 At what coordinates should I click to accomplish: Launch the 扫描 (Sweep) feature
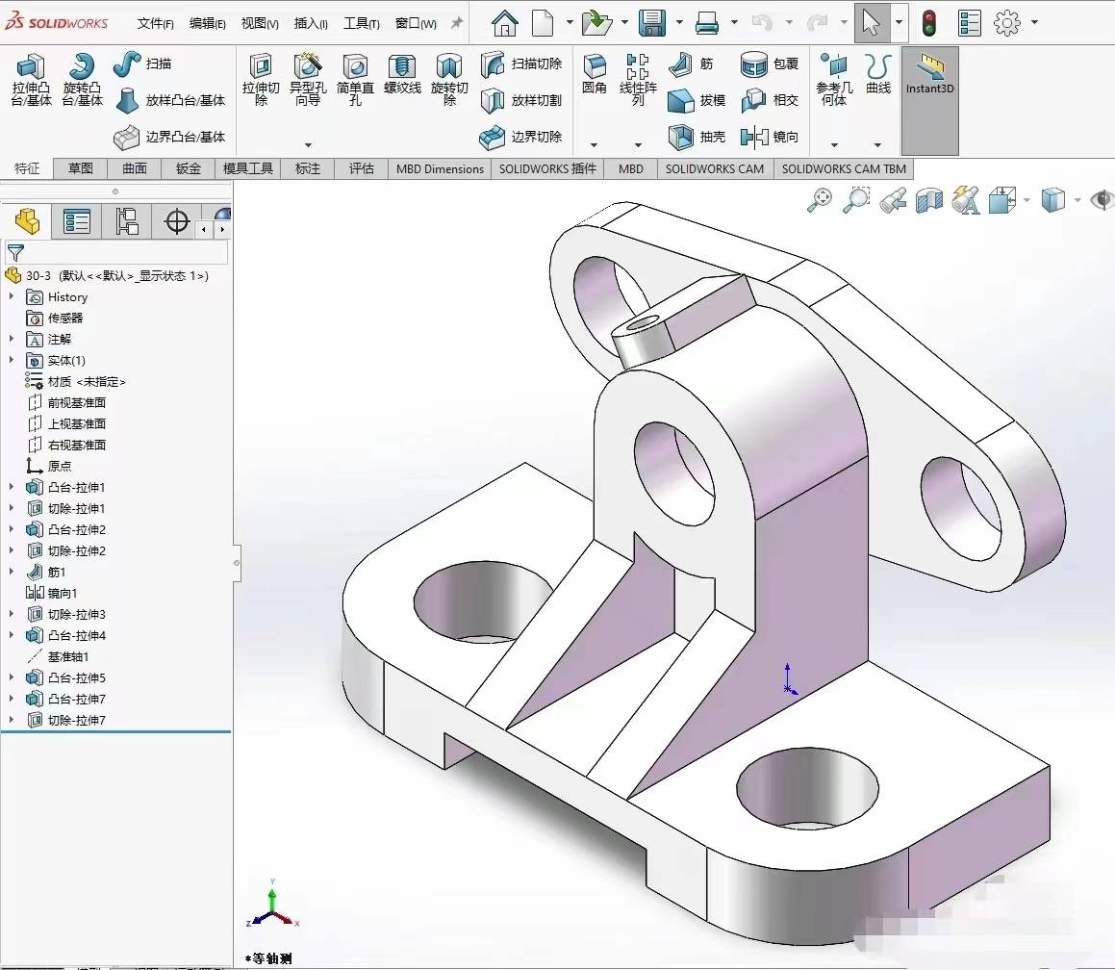(x=138, y=64)
